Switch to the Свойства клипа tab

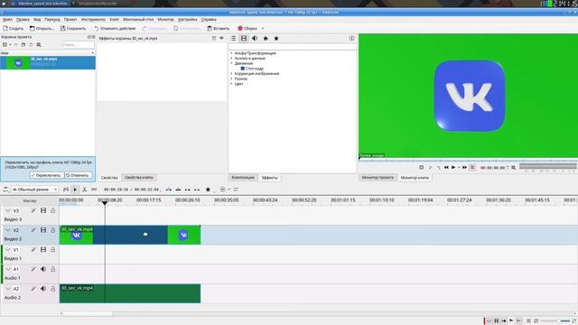(x=138, y=178)
